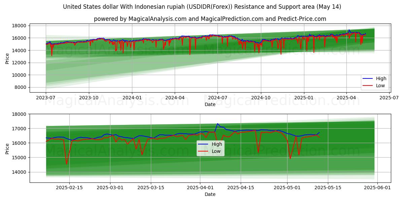This screenshot has width=404, height=202.
Task: Click the '2024-01' date tick label
Action: (132, 98)
